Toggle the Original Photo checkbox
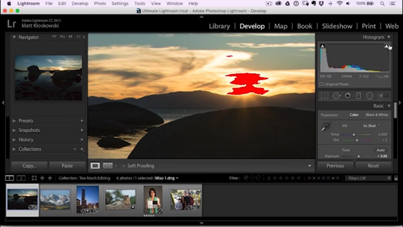Viewport: 403px width, 227px height. click(321, 84)
